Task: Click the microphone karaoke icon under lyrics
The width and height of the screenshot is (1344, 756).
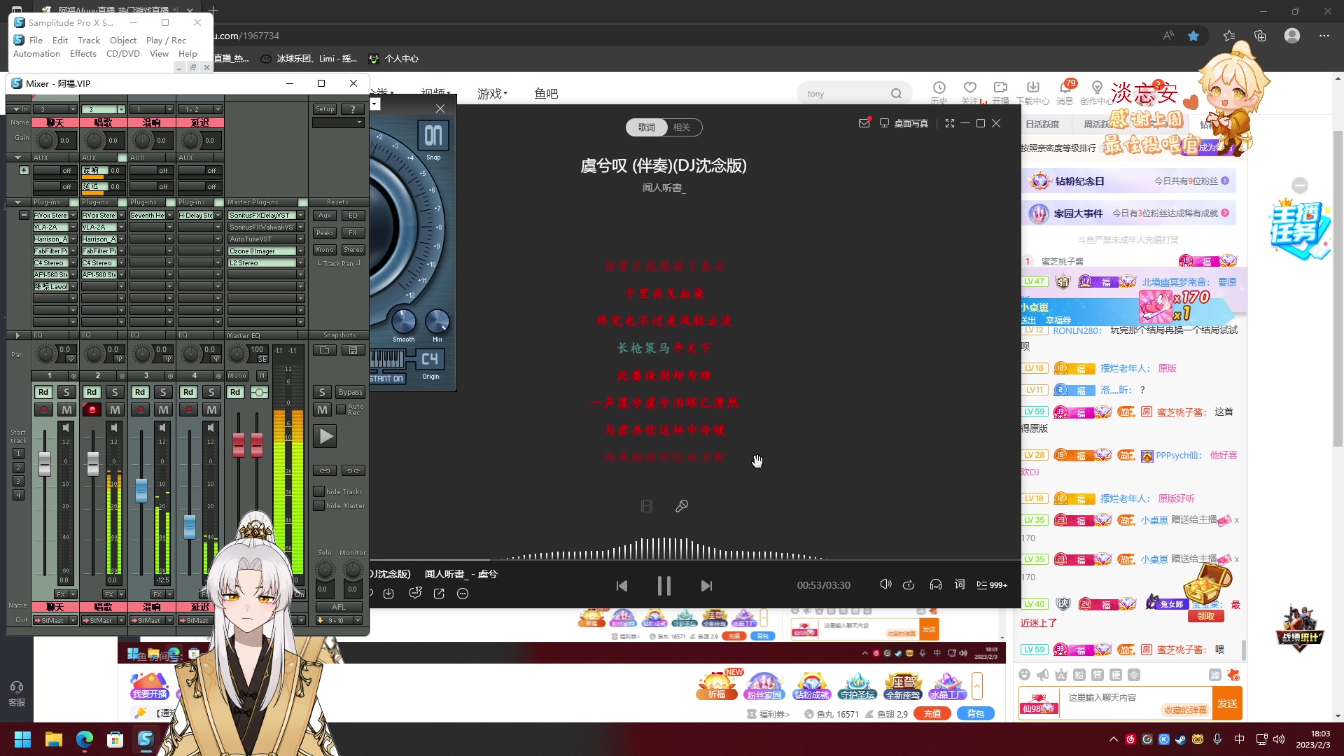Action: coord(681,506)
